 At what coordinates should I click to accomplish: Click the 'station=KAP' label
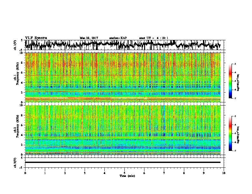coord(118,38)
